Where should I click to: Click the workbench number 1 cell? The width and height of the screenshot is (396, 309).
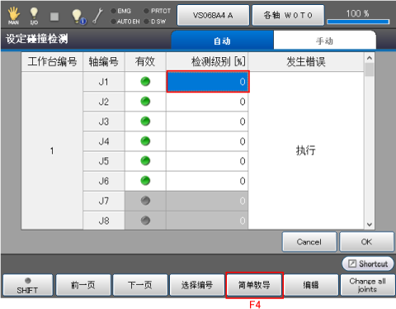point(52,150)
